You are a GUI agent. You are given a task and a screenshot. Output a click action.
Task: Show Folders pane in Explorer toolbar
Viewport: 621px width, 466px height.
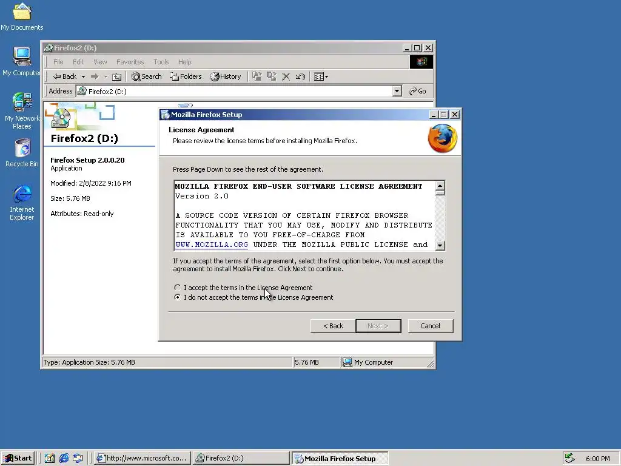point(186,76)
